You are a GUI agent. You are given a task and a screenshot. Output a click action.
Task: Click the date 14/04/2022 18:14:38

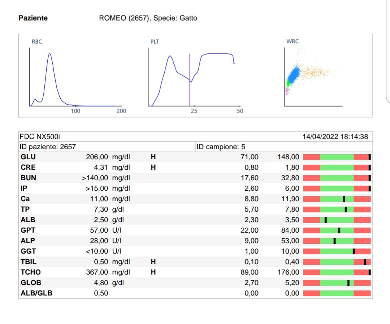pos(335,137)
